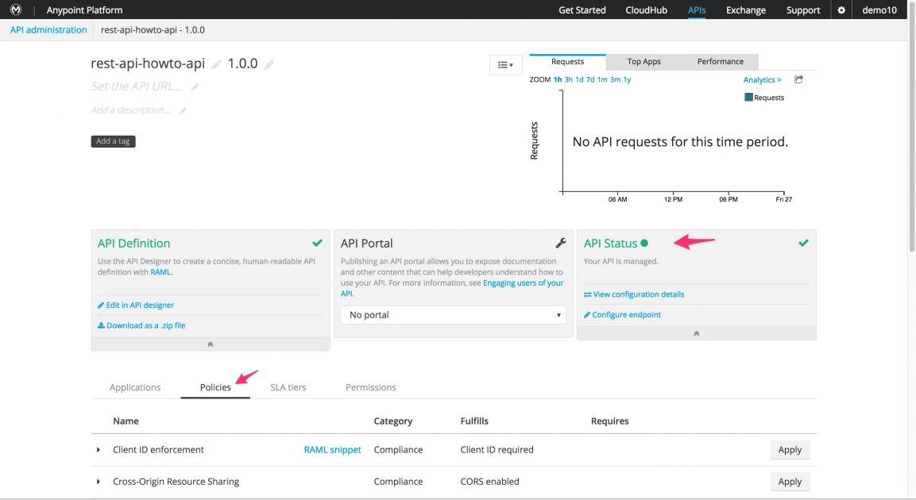Open the RAML snippet link
Screen dimensions: 916x500
coord(332,450)
